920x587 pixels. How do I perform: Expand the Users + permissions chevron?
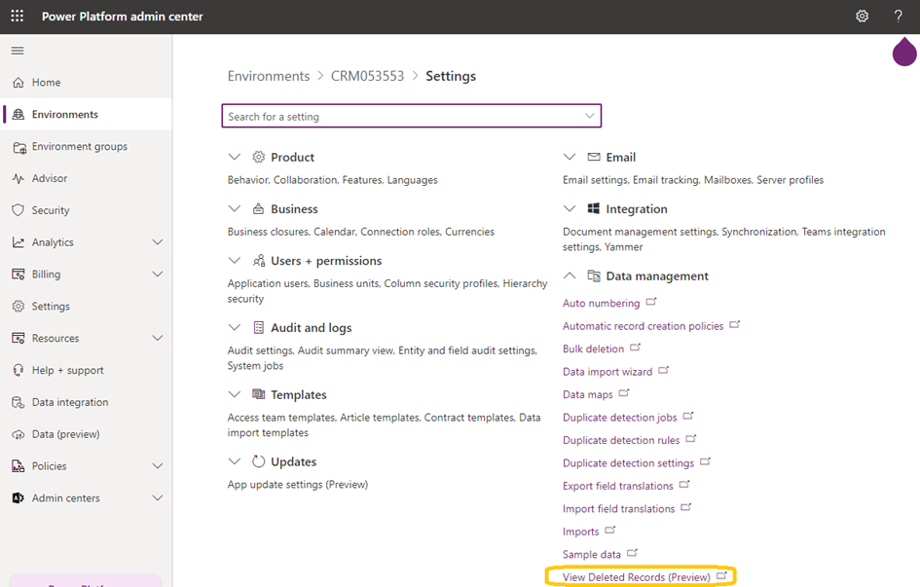pos(234,260)
